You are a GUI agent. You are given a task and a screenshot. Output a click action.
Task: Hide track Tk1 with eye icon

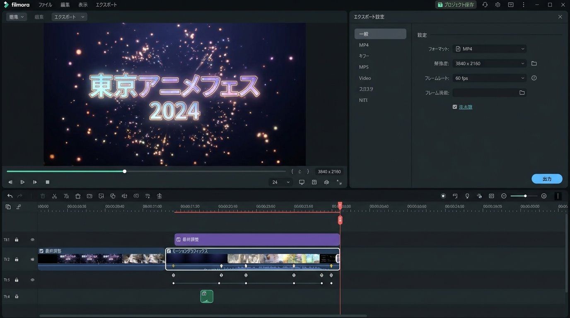pyautogui.click(x=32, y=240)
